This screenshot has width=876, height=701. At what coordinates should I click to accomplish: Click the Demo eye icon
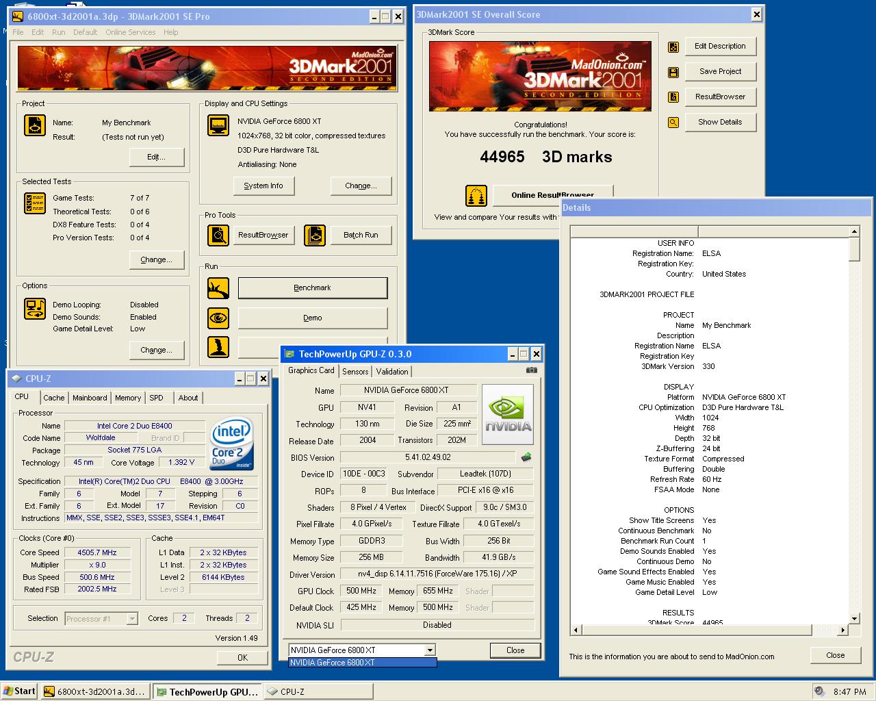pos(218,318)
